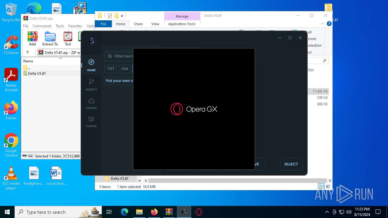388x218 pixels.
Task: Switch to the View tab in Explorer
Action: click(155, 24)
